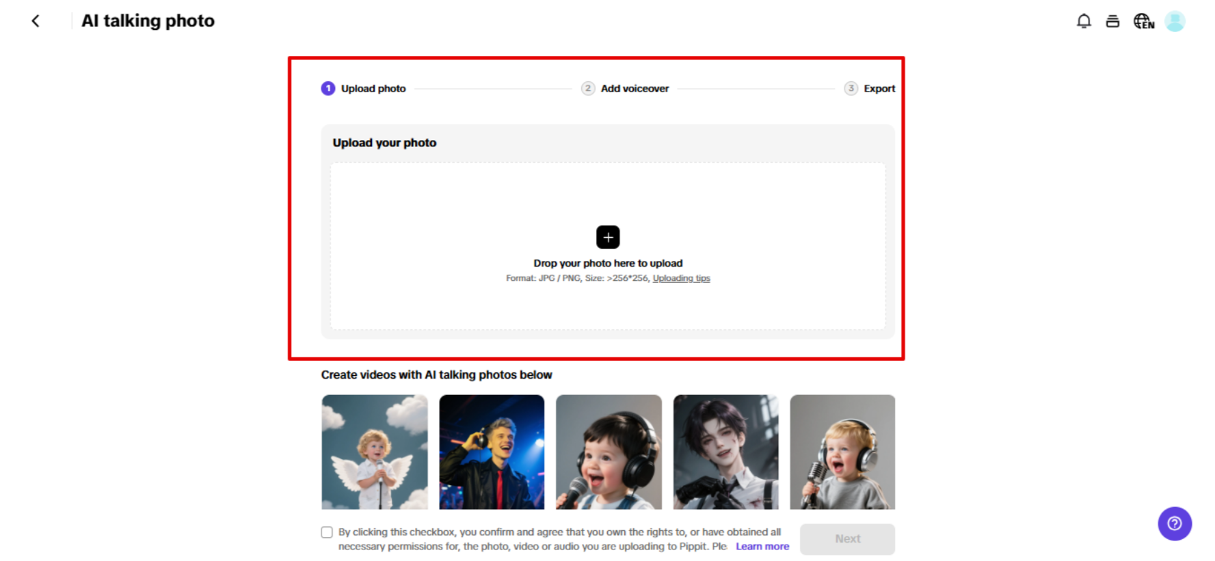Image resolution: width=1215 pixels, height=561 pixels.
Task: Click 'Drop your photo here to upload' text
Action: 608,263
